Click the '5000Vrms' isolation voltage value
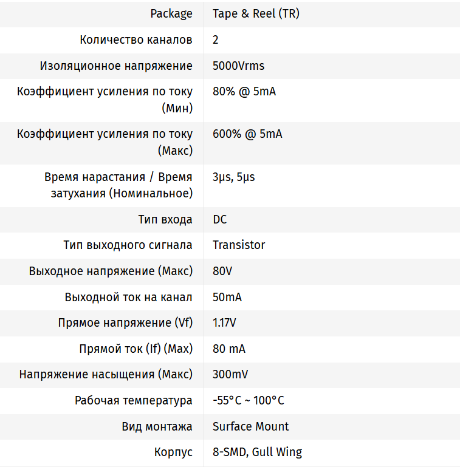 (x=238, y=66)
